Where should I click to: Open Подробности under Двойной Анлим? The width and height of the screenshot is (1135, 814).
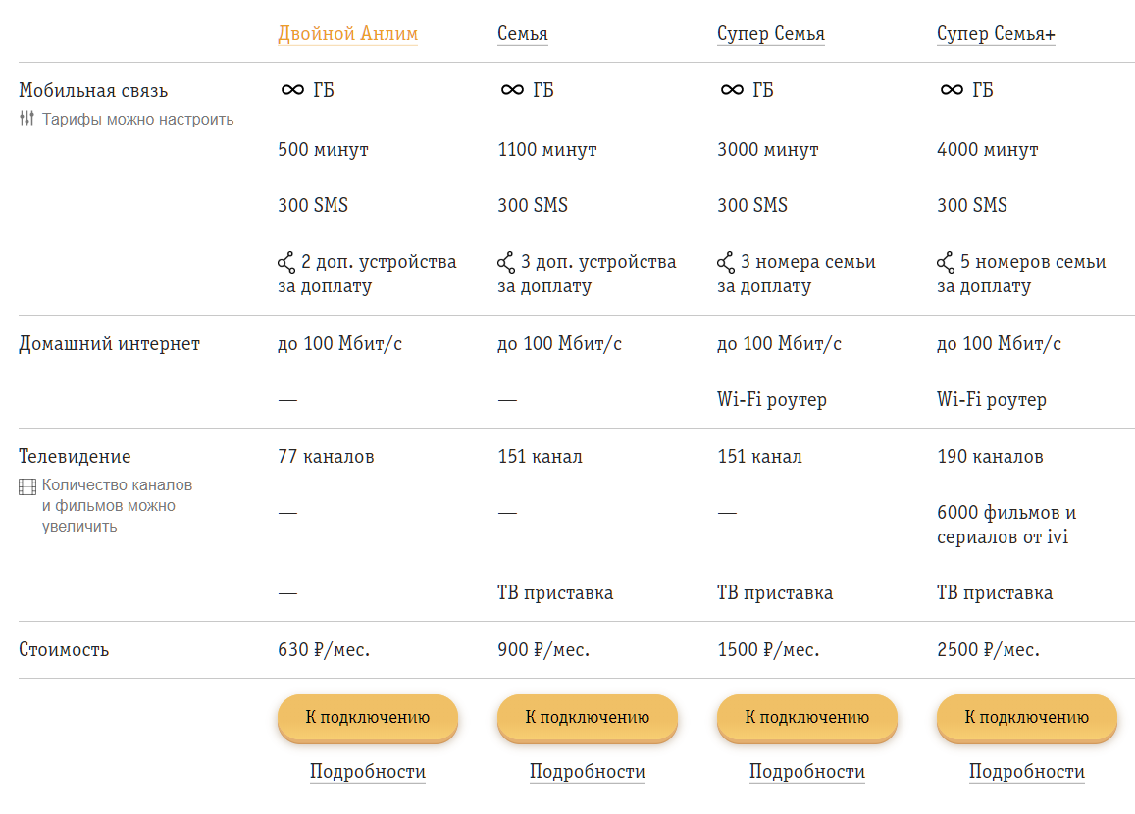click(368, 771)
